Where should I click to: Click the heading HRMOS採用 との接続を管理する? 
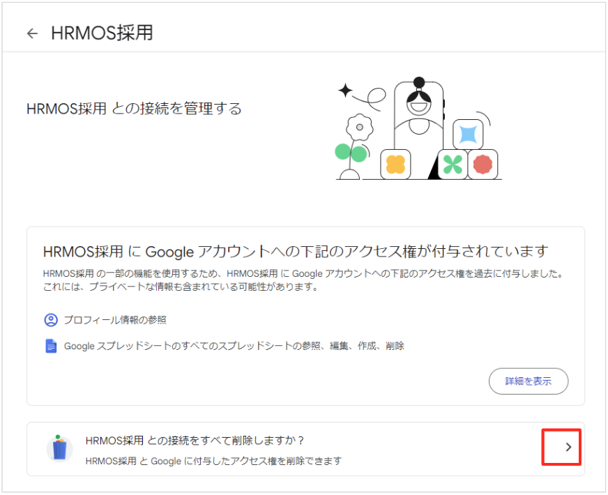[x=134, y=109]
